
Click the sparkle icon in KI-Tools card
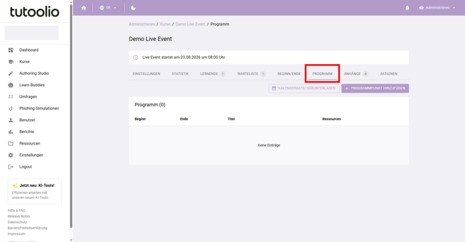(15, 186)
